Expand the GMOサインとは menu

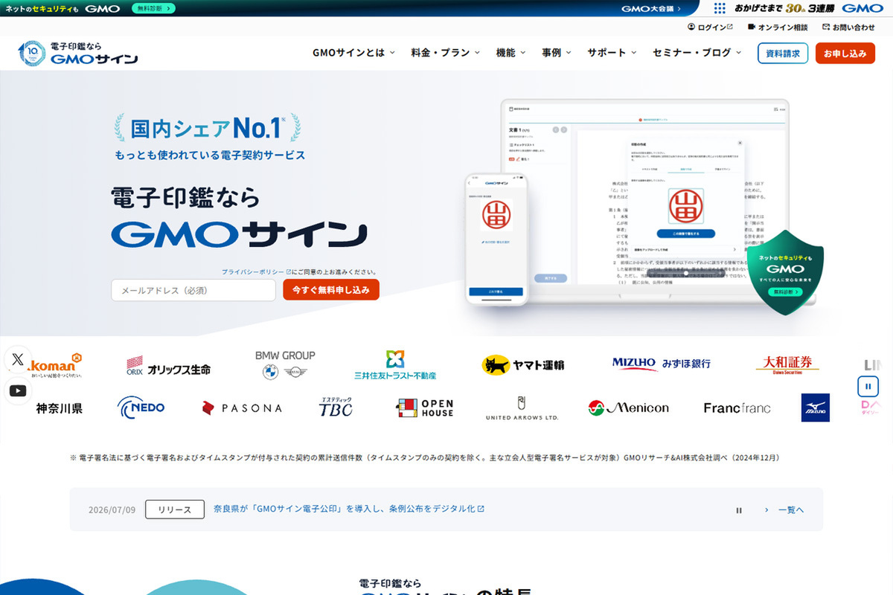[x=354, y=53]
